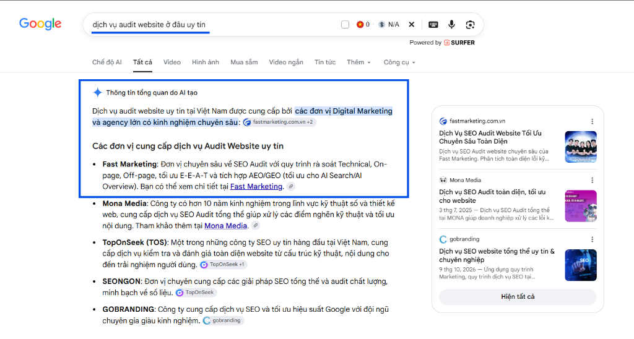Open Dịch vụ SEO website tổng thể result

click(x=497, y=255)
